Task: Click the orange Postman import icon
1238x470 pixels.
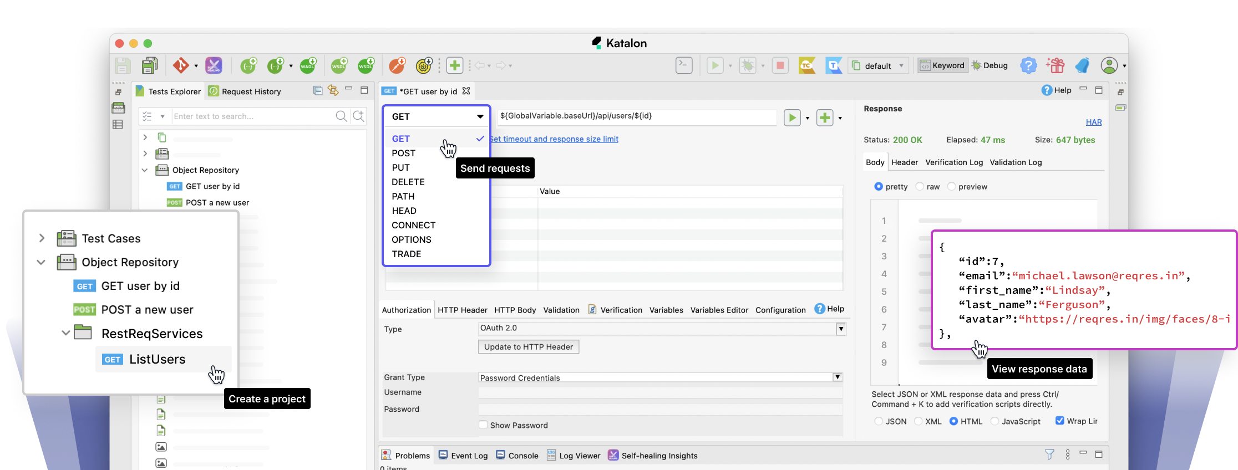Action: pyautogui.click(x=397, y=65)
